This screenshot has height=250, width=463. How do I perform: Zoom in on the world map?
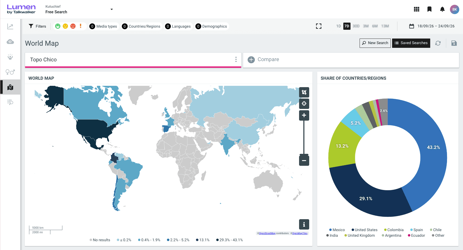coord(304,115)
